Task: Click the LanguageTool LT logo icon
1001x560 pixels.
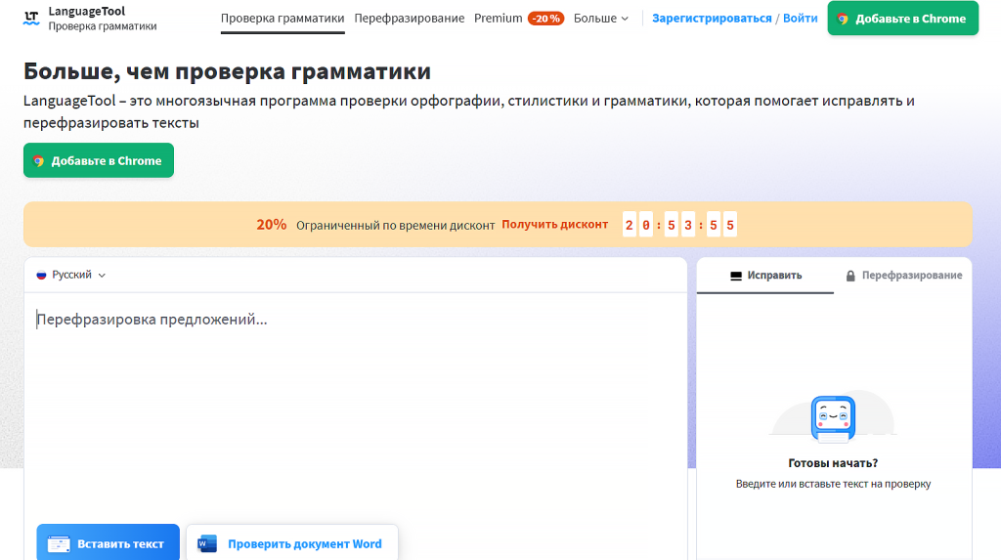Action: [x=31, y=18]
